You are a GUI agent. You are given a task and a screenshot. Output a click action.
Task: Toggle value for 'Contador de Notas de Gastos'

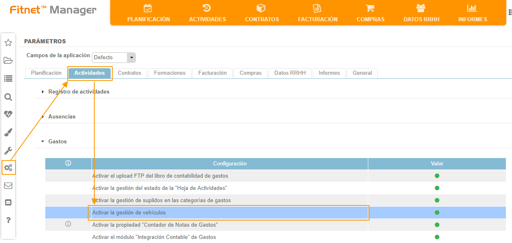437,225
